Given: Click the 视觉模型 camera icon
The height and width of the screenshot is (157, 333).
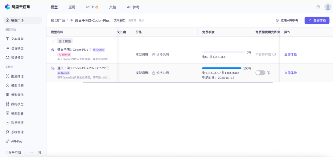Looking at the screenshot, I should [x=7, y=58].
